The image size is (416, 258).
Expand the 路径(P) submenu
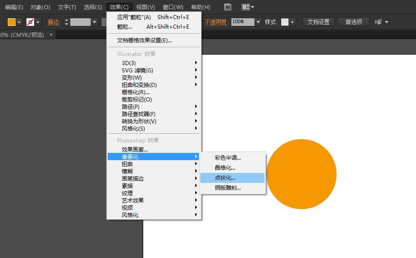pyautogui.click(x=154, y=106)
